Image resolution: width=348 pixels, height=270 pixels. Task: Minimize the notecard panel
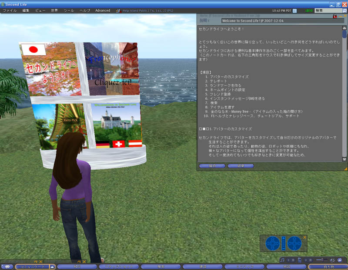click(x=341, y=16)
